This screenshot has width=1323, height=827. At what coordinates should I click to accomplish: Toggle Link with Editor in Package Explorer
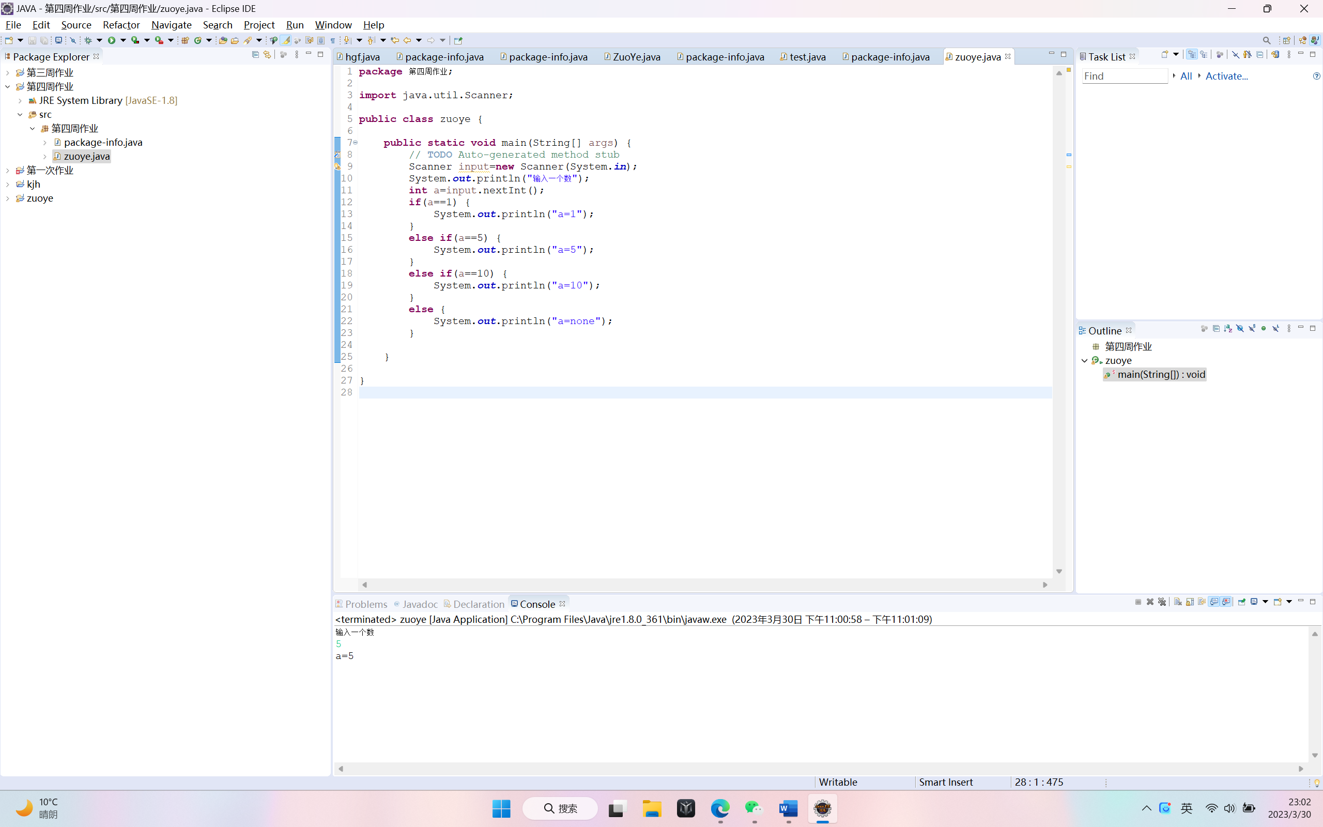click(267, 55)
